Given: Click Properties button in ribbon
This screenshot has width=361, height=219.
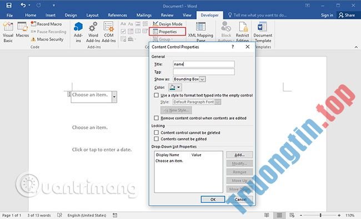Looking at the screenshot, I should (167, 32).
